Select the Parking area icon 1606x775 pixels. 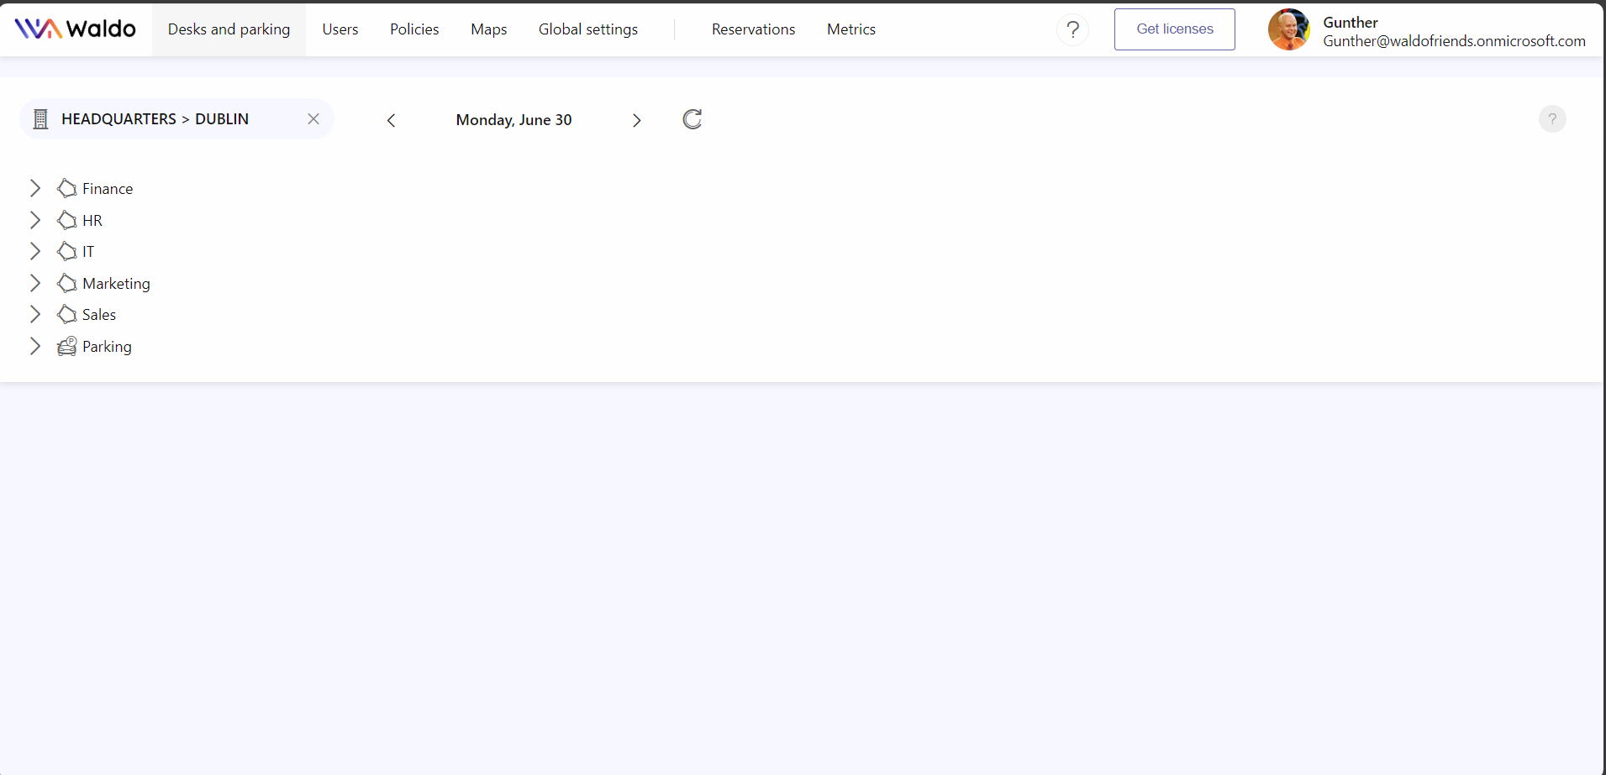click(x=66, y=346)
